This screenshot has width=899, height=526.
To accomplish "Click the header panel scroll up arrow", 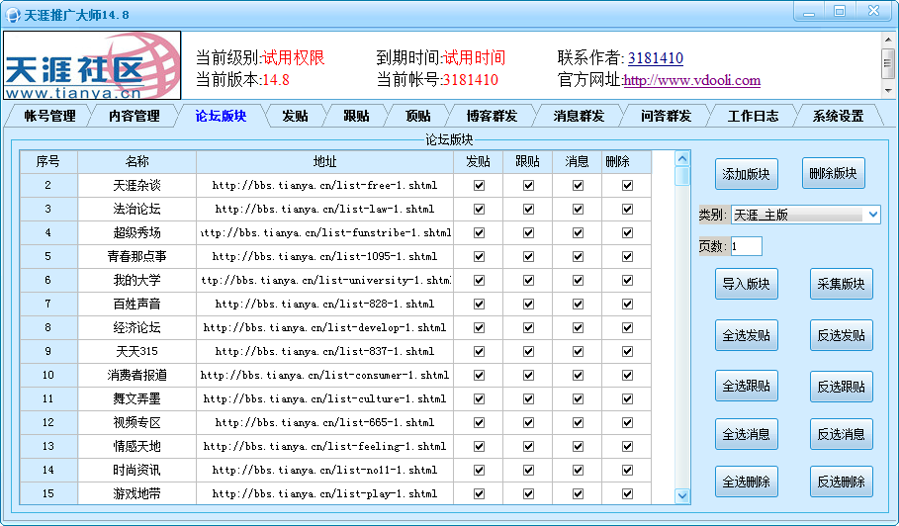I will point(888,41).
